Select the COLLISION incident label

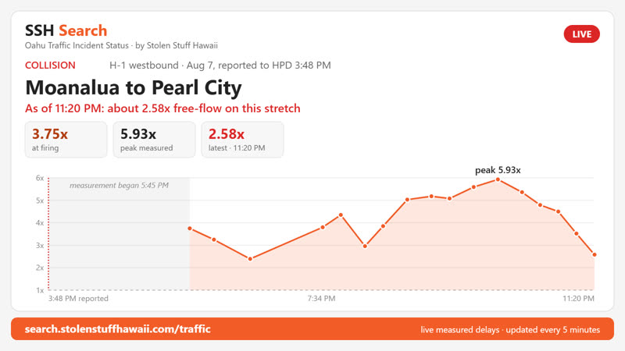click(x=50, y=66)
